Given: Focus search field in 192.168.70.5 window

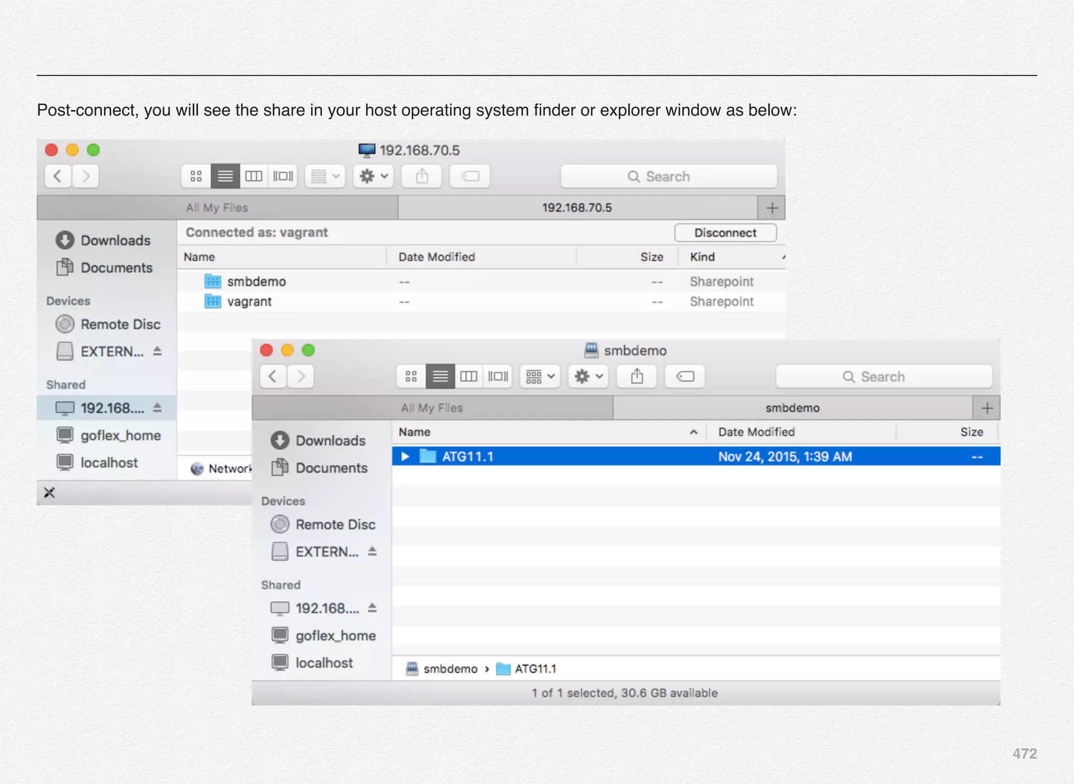Looking at the screenshot, I should click(669, 177).
